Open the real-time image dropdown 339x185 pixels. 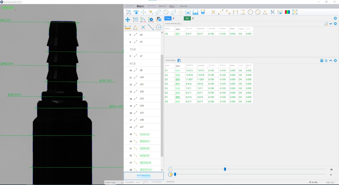pos(114,182)
